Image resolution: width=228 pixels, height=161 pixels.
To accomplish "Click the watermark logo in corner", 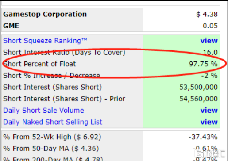I will pyautogui.click(x=209, y=154).
